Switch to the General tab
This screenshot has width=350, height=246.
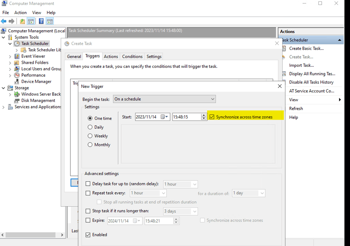coord(74,56)
